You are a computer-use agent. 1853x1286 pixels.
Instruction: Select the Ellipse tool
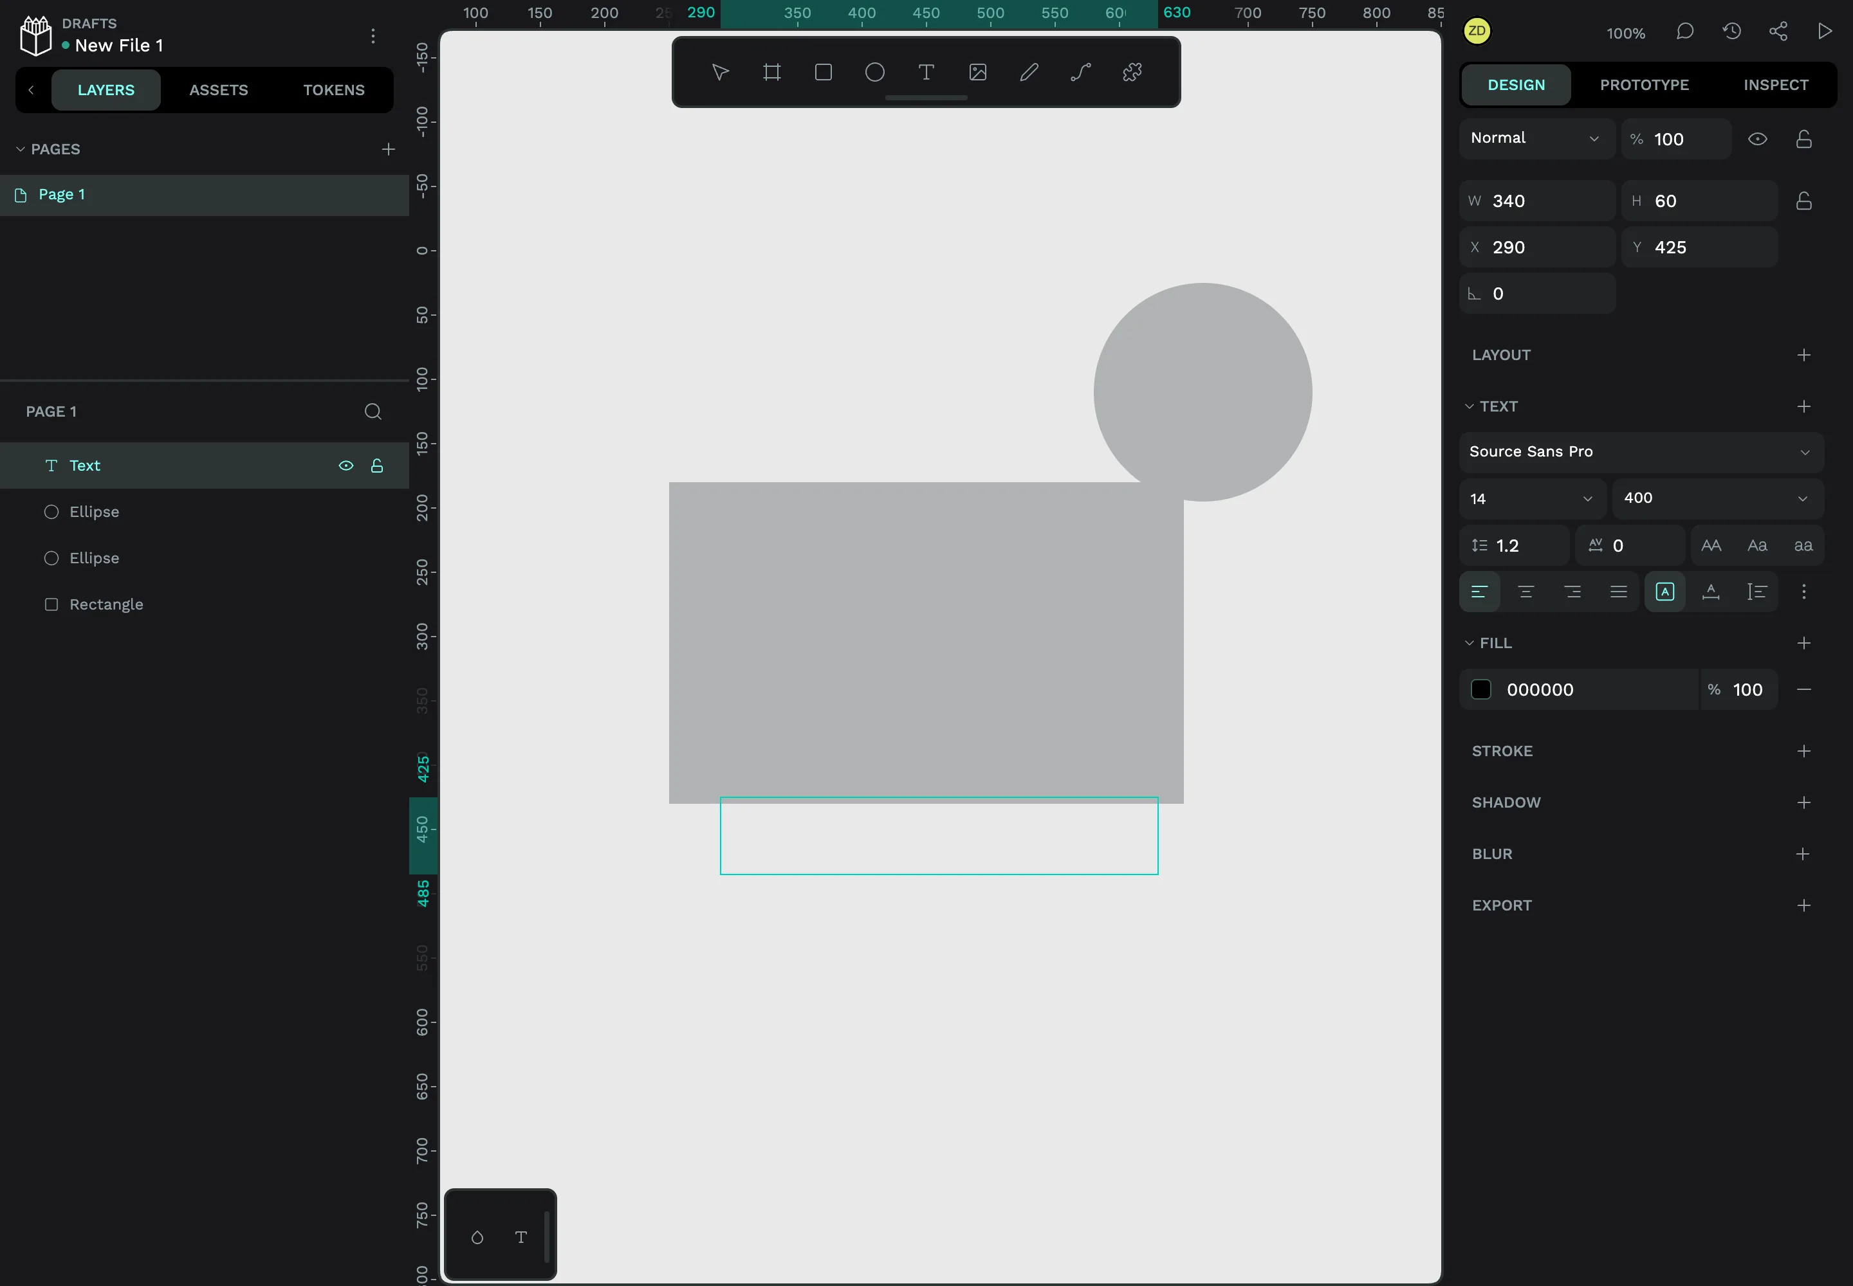[x=875, y=73]
